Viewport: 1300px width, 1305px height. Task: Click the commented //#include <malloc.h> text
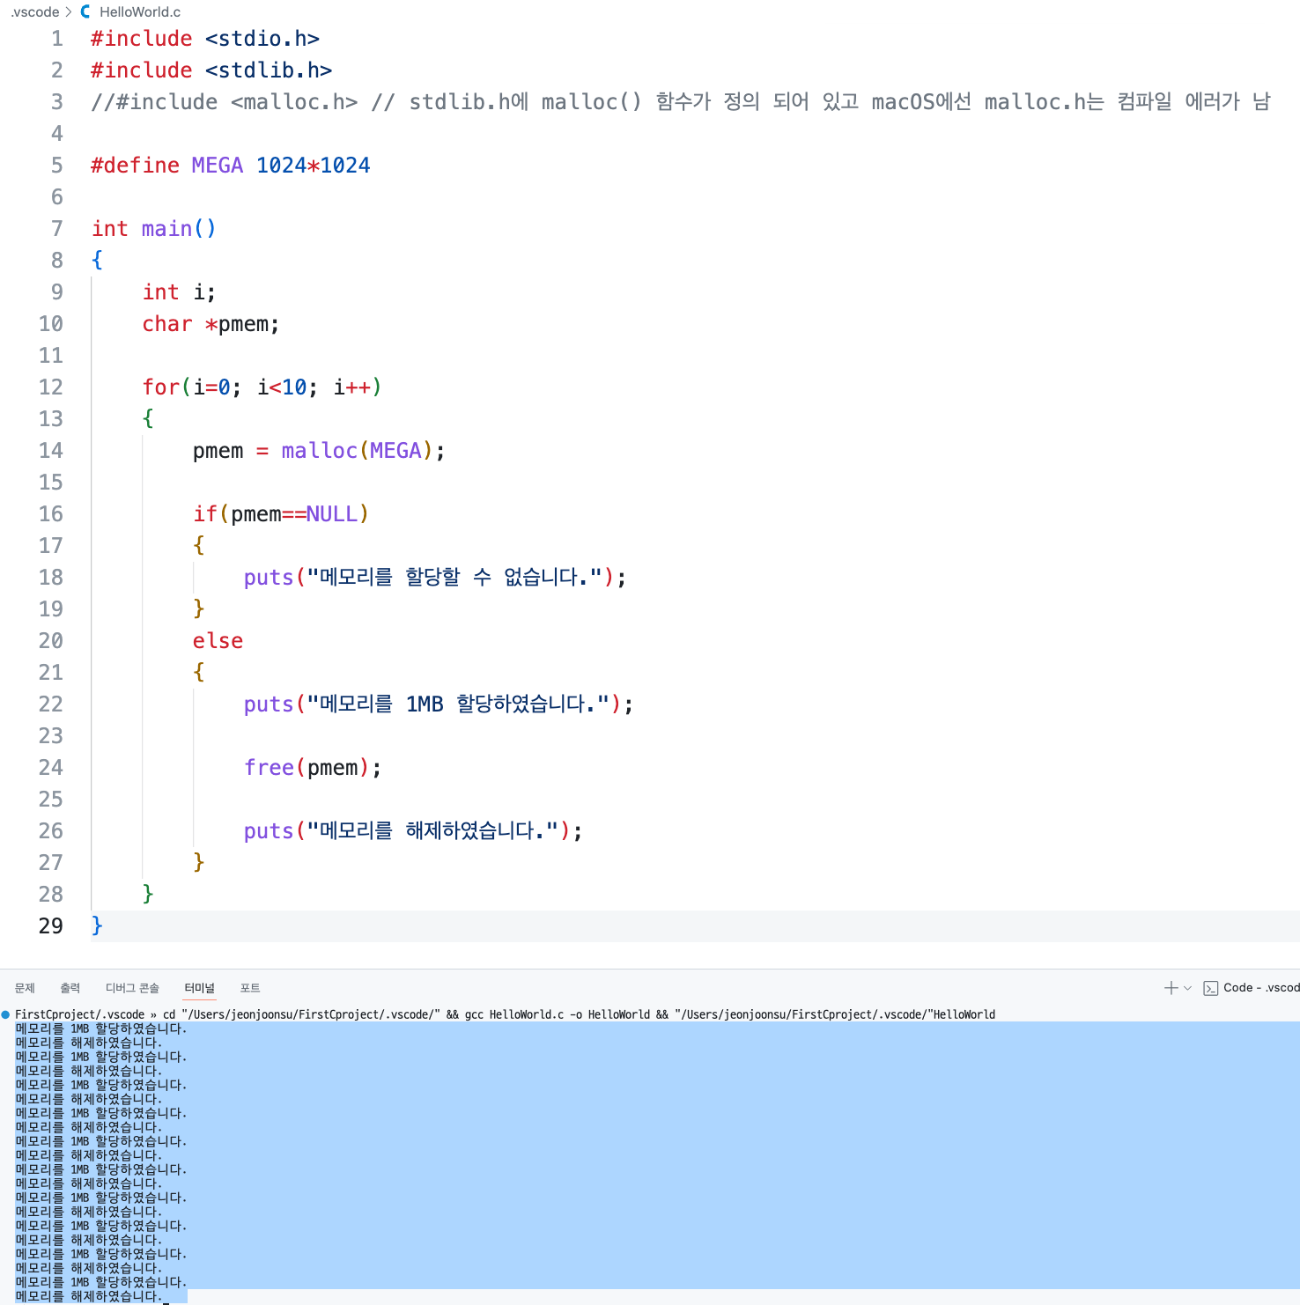(x=225, y=102)
